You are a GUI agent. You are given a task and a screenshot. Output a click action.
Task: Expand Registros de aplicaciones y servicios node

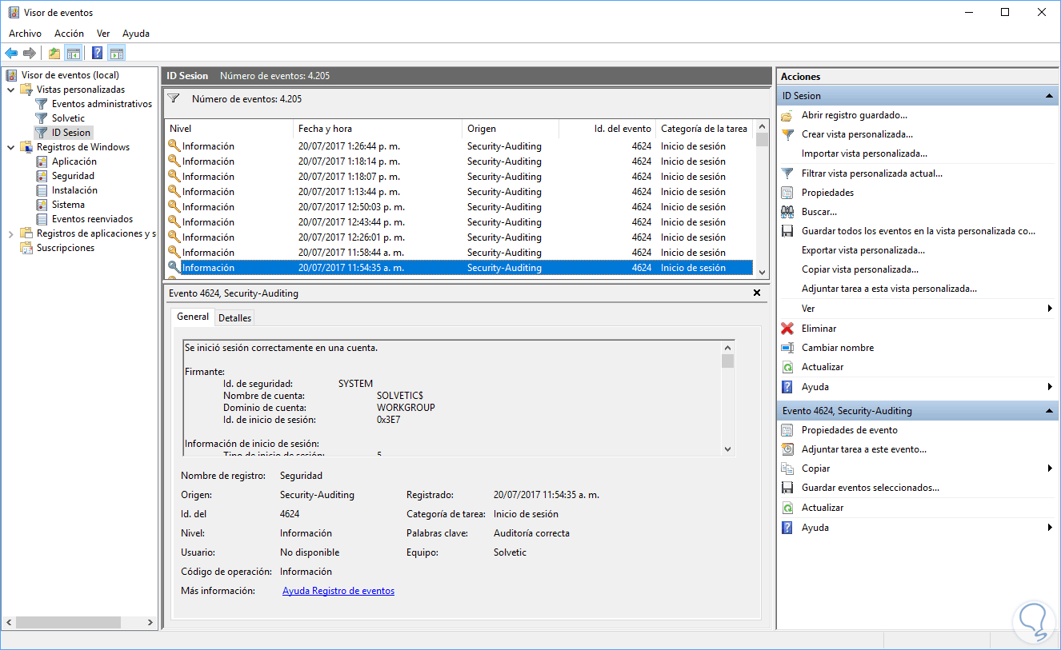click(x=10, y=233)
